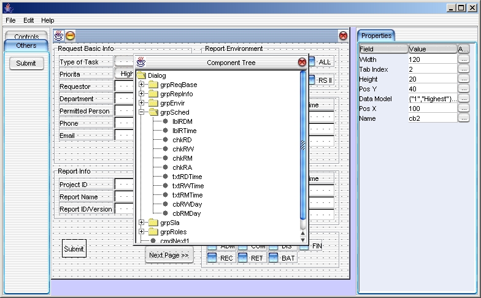Toggle the RET checkbox

pyautogui.click(x=242, y=258)
